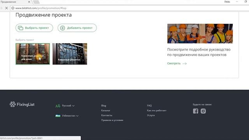Click the Выбрать проект button
The image size is (249, 140).
[34, 28]
